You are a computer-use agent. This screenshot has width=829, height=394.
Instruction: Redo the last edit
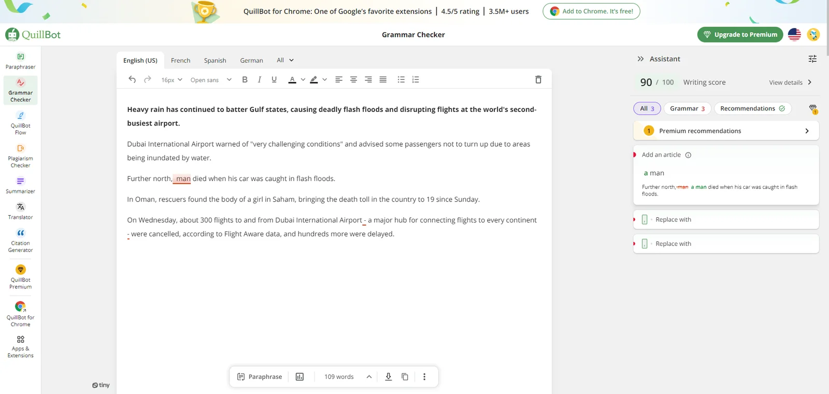148,79
